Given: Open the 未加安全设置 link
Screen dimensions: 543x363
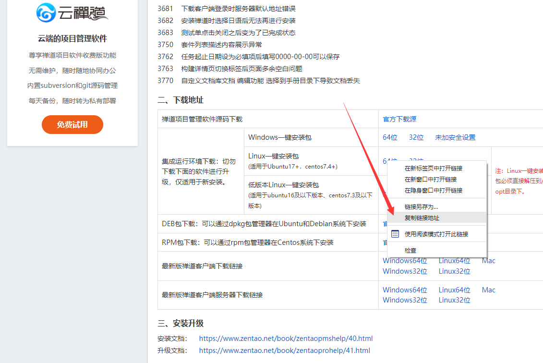Looking at the screenshot, I should (x=455, y=137).
